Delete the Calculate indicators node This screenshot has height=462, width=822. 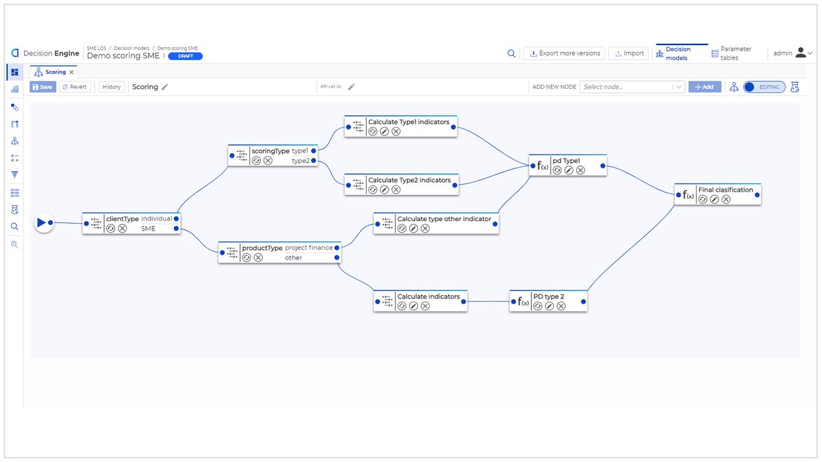425,306
